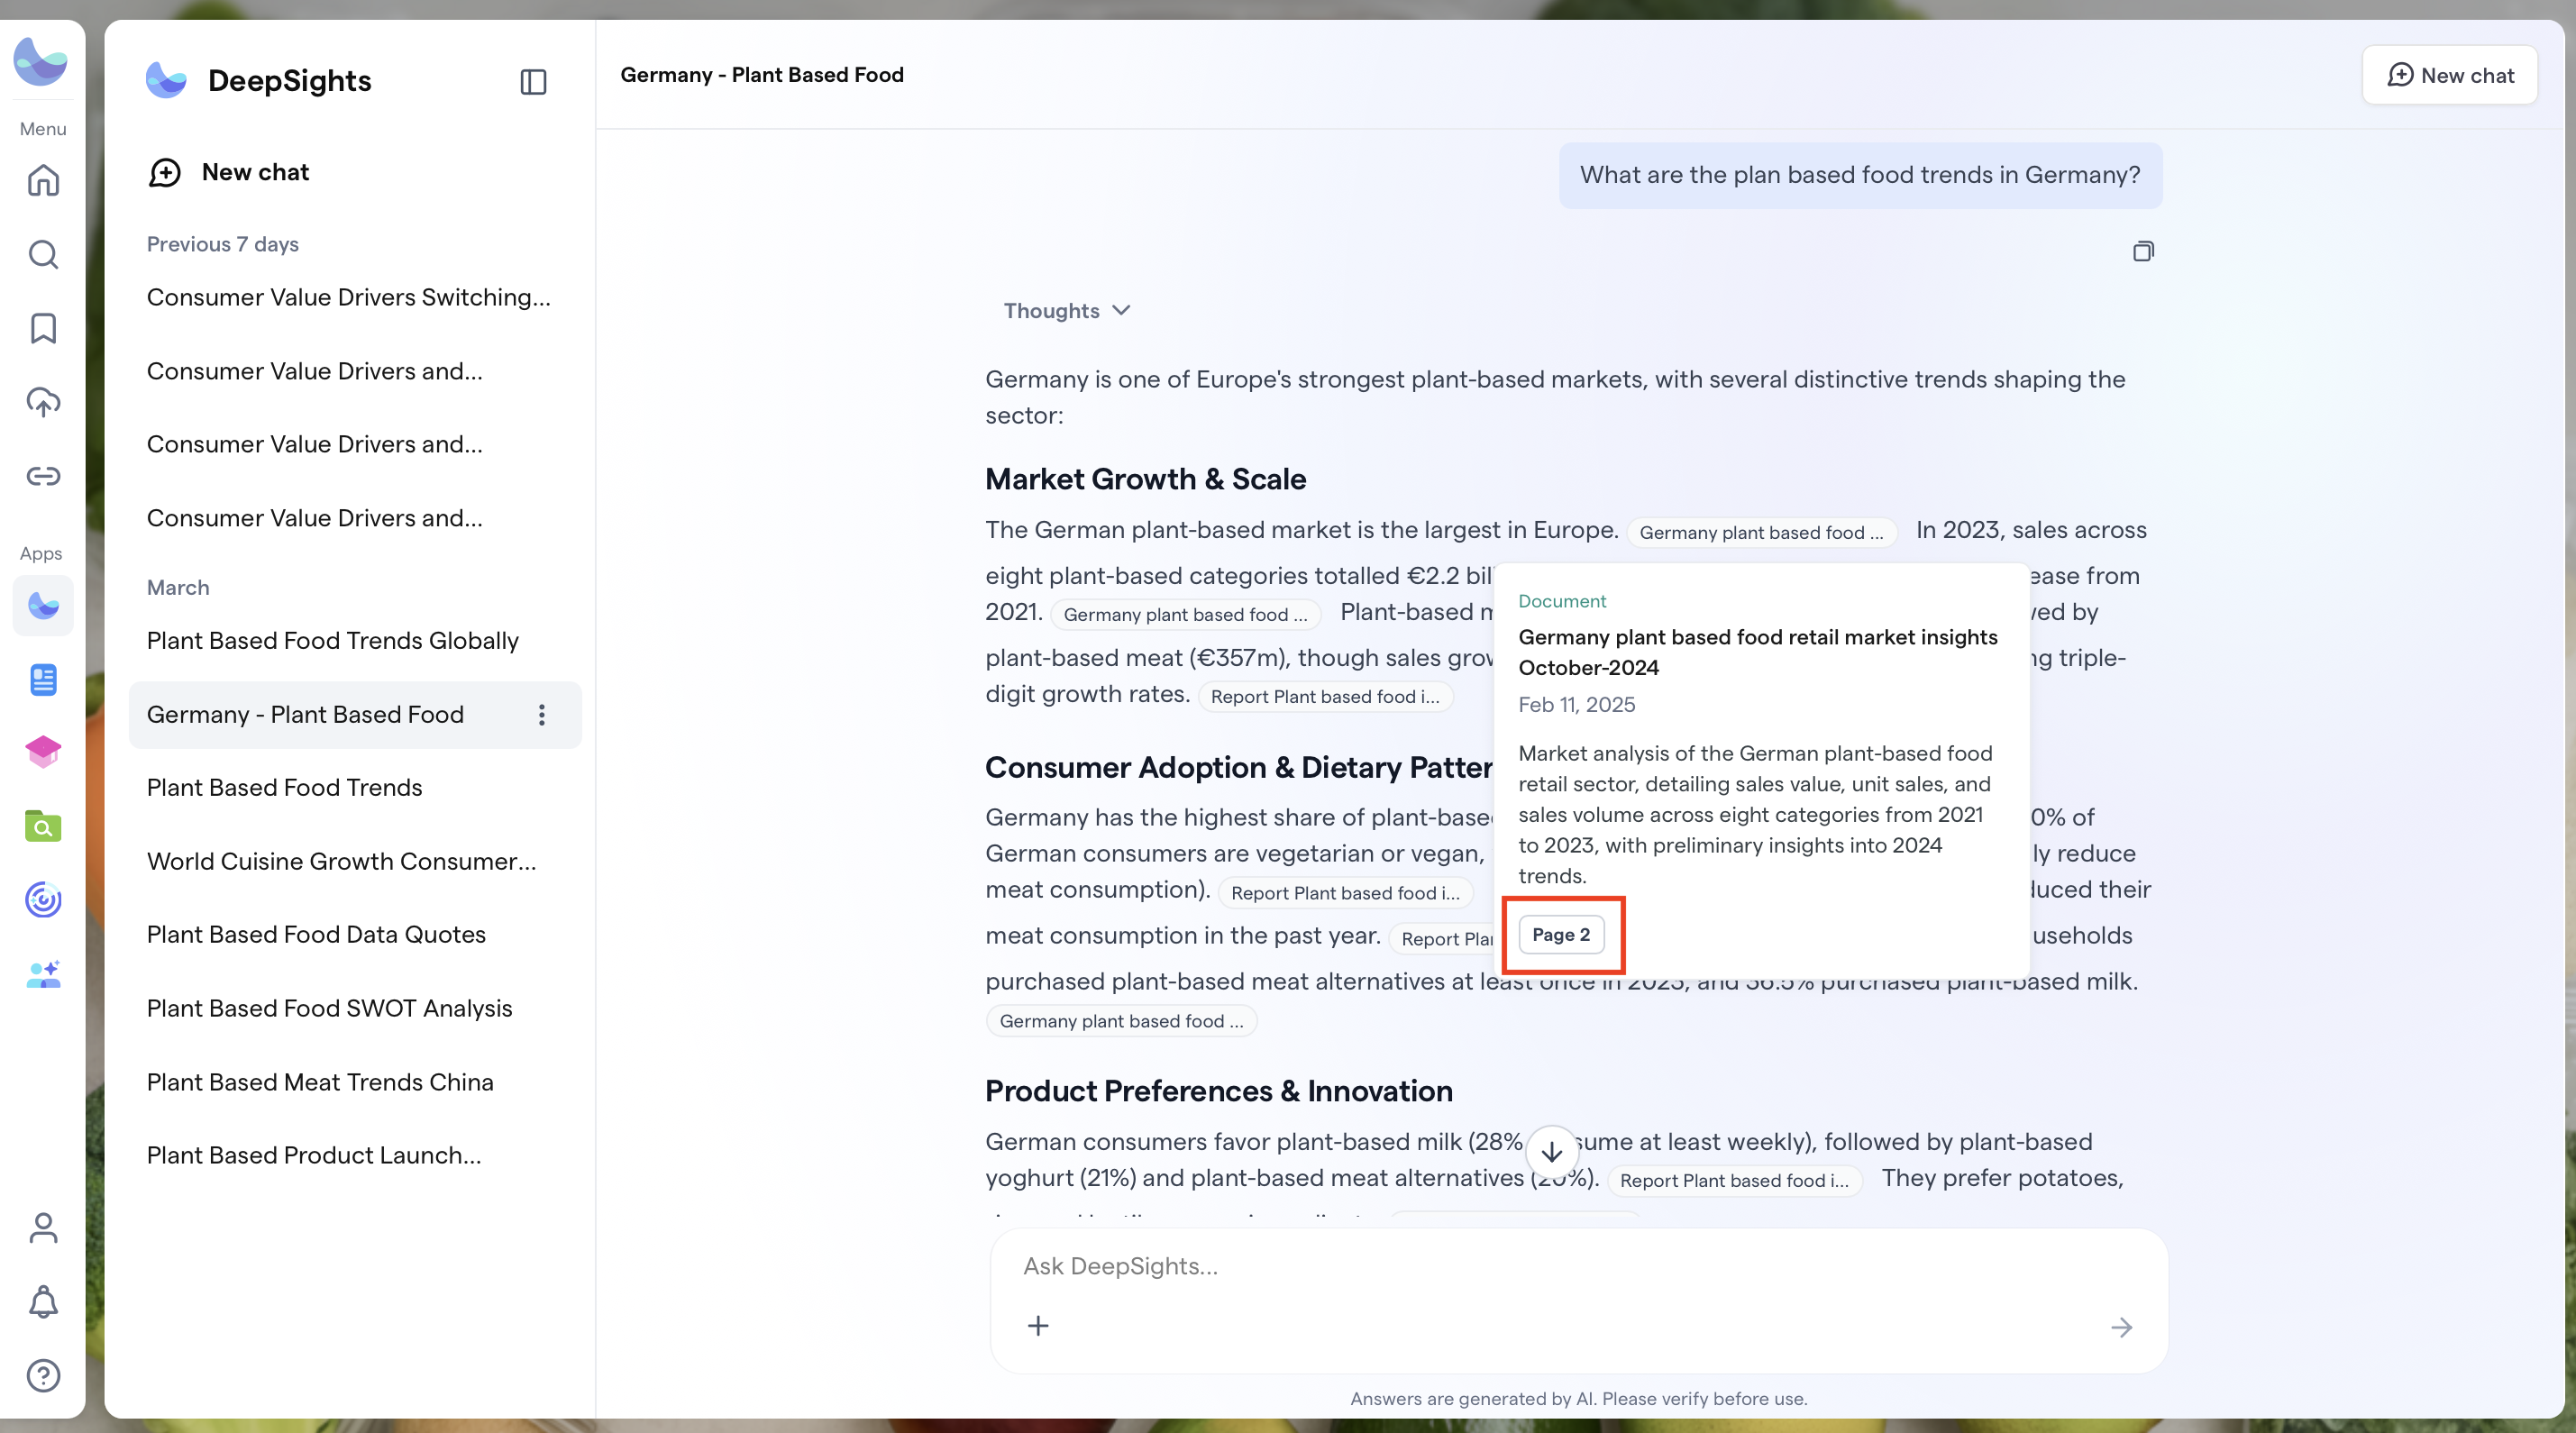Open the purple spiral target app

click(x=43, y=900)
